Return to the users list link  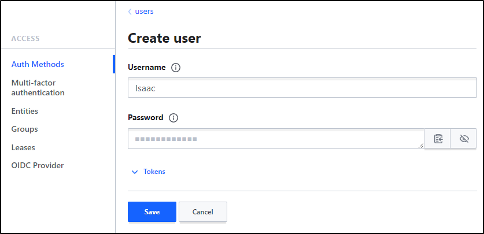[144, 12]
